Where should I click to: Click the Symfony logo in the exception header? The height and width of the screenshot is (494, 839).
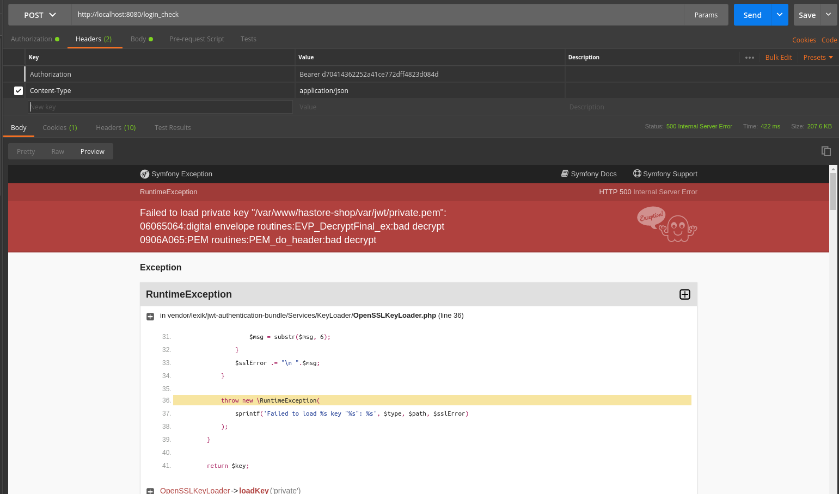point(144,174)
